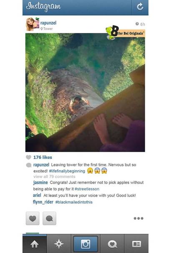Open the Tower location tag
169x253 pixels.
[x=47, y=29]
